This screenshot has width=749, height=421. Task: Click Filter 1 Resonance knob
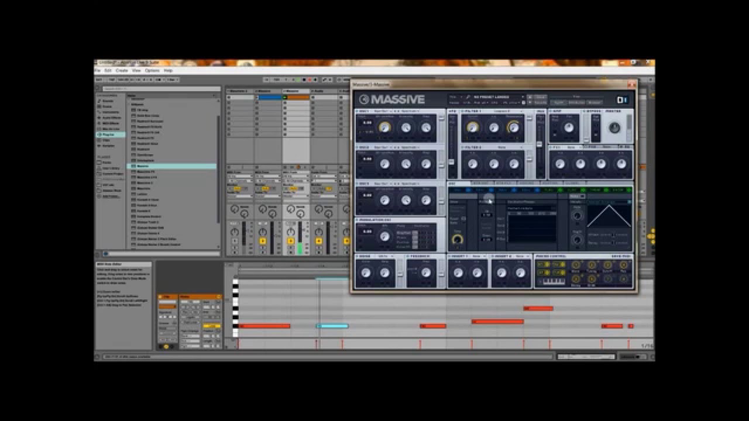click(x=514, y=127)
